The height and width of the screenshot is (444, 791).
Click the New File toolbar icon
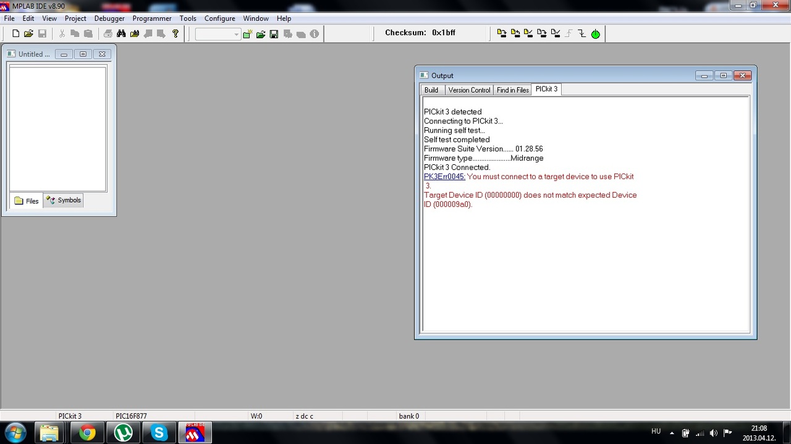pos(16,34)
